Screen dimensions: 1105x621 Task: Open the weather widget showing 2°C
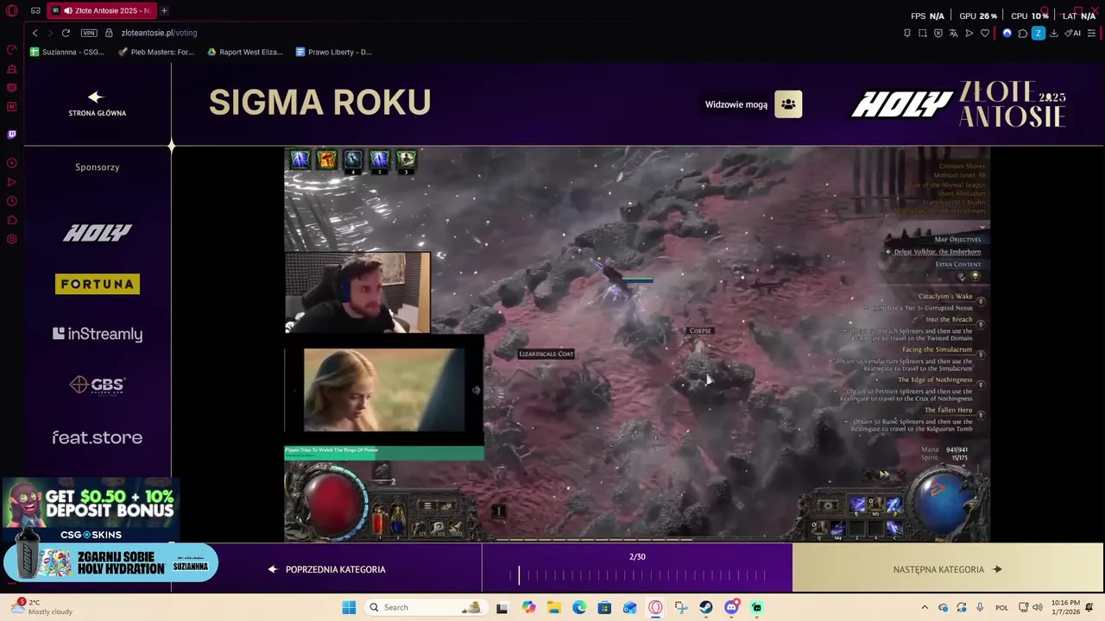point(41,607)
